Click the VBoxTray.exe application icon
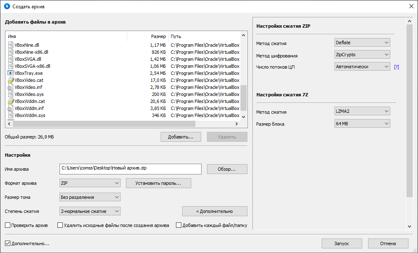 pos(11,73)
